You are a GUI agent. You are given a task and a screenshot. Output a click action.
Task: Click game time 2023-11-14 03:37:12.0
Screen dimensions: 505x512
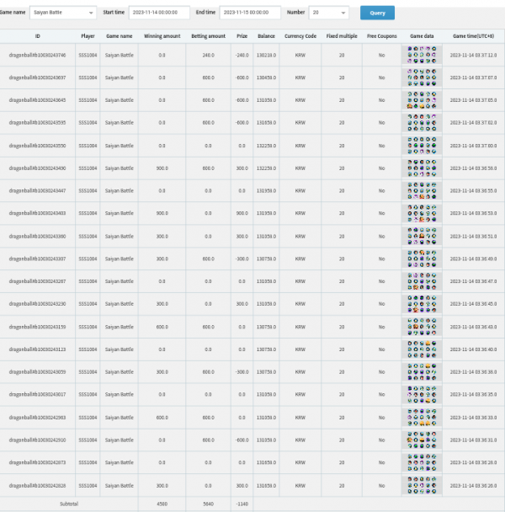coord(473,56)
